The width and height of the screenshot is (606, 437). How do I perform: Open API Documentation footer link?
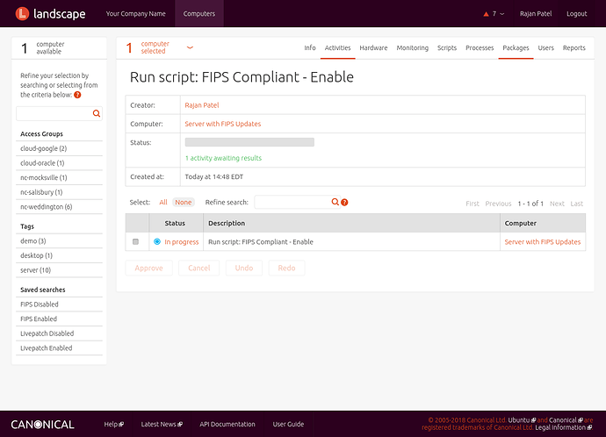[x=227, y=424]
